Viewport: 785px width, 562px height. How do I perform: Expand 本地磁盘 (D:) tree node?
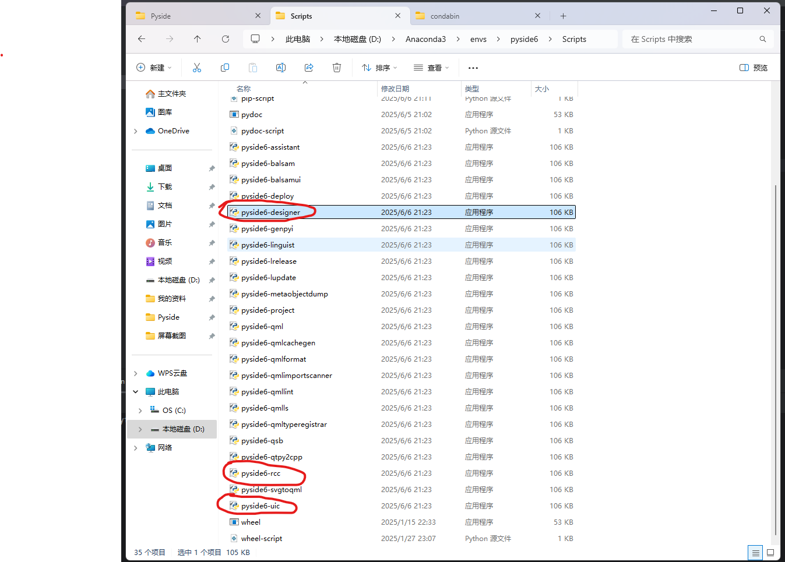coord(140,429)
